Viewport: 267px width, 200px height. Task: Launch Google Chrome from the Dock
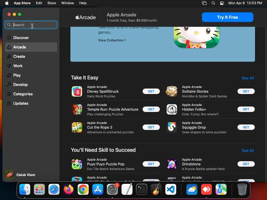[83, 189]
